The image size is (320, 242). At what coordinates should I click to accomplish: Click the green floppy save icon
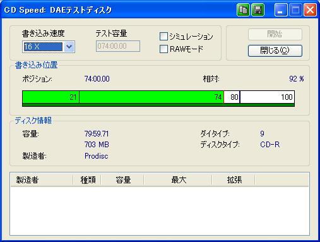click(x=258, y=9)
